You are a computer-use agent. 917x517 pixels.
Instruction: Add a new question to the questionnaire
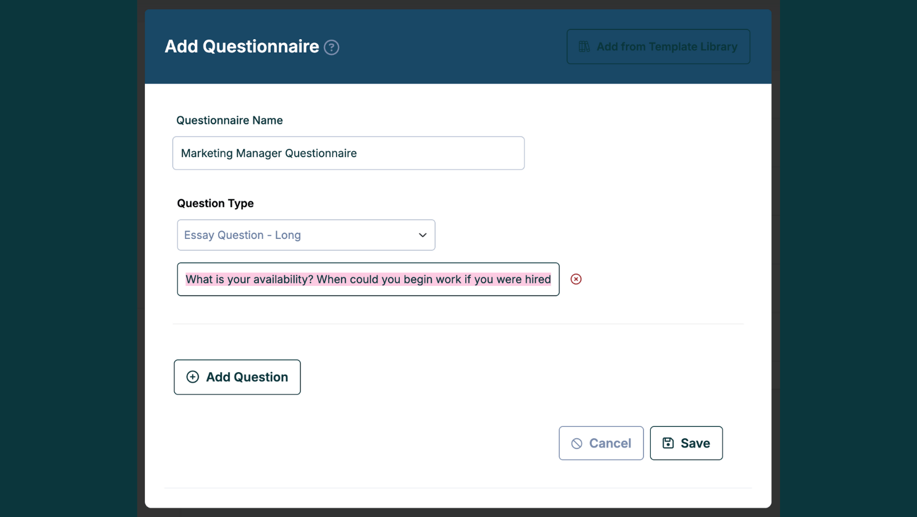point(237,377)
